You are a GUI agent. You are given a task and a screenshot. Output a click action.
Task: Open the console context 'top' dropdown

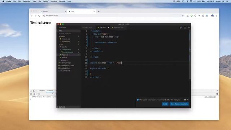tap(45, 94)
